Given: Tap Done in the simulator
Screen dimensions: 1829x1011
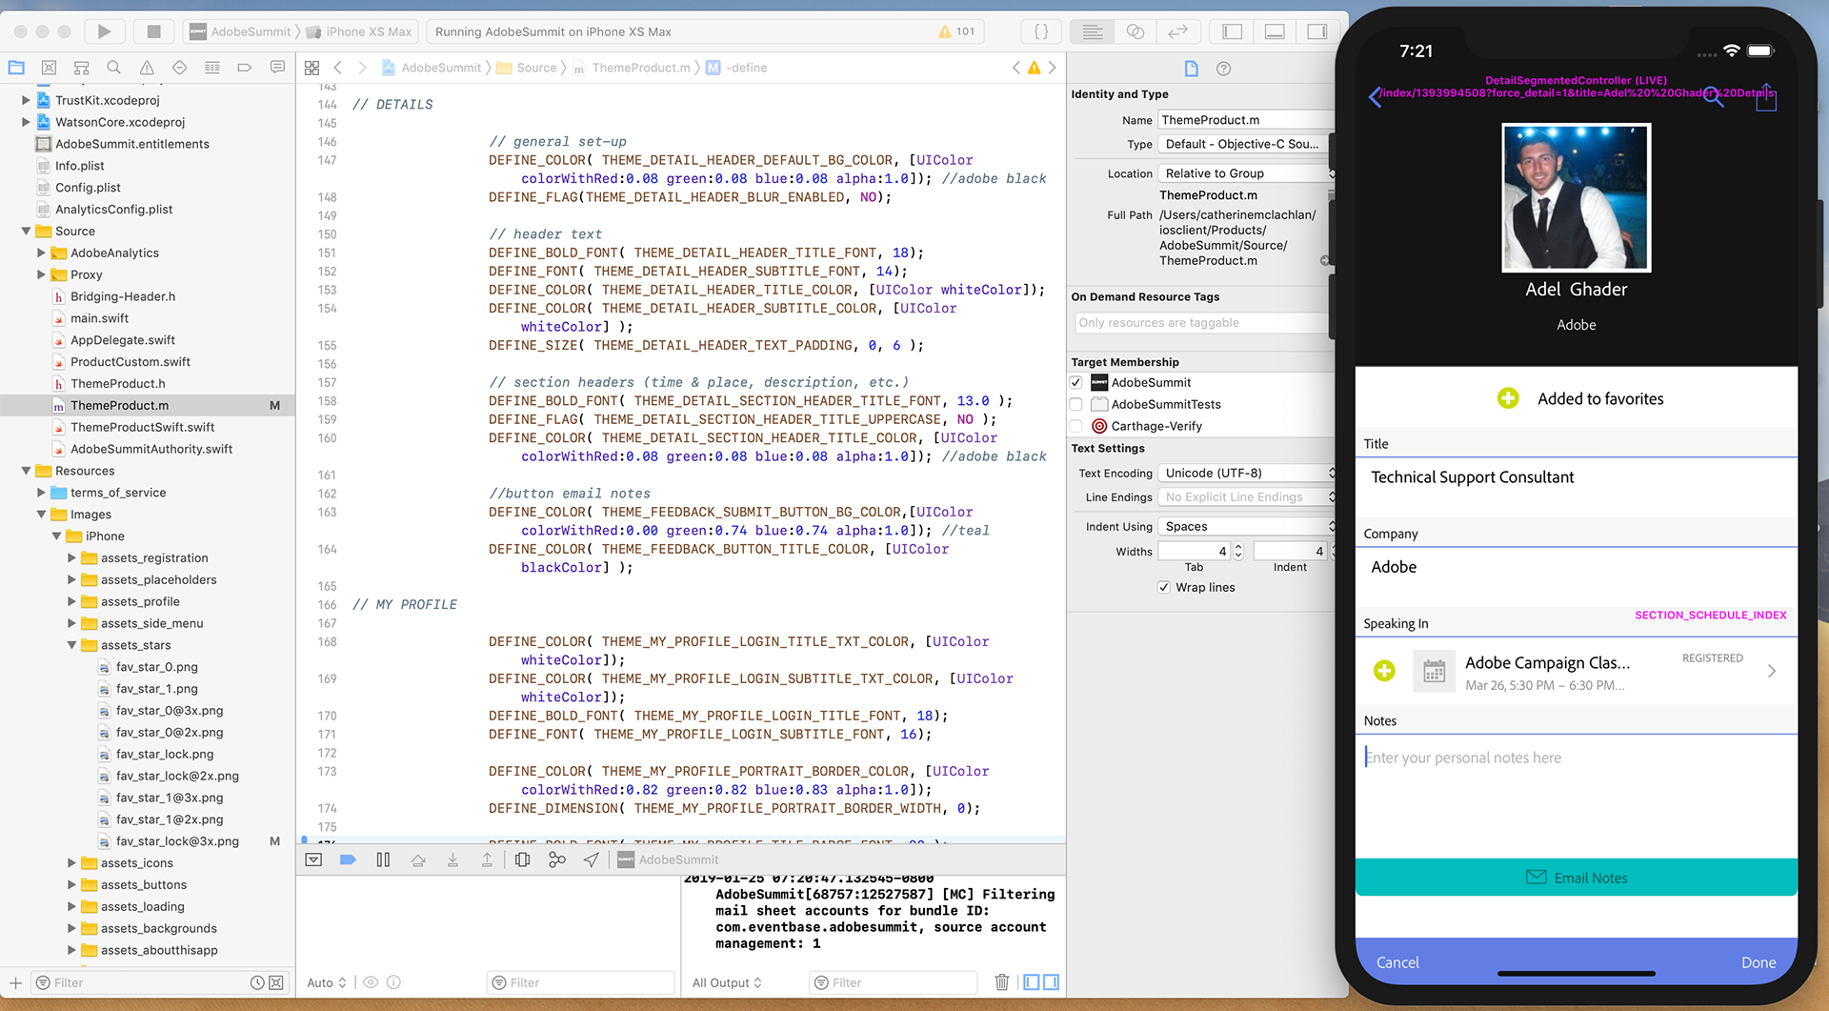Looking at the screenshot, I should pyautogui.click(x=1759, y=962).
